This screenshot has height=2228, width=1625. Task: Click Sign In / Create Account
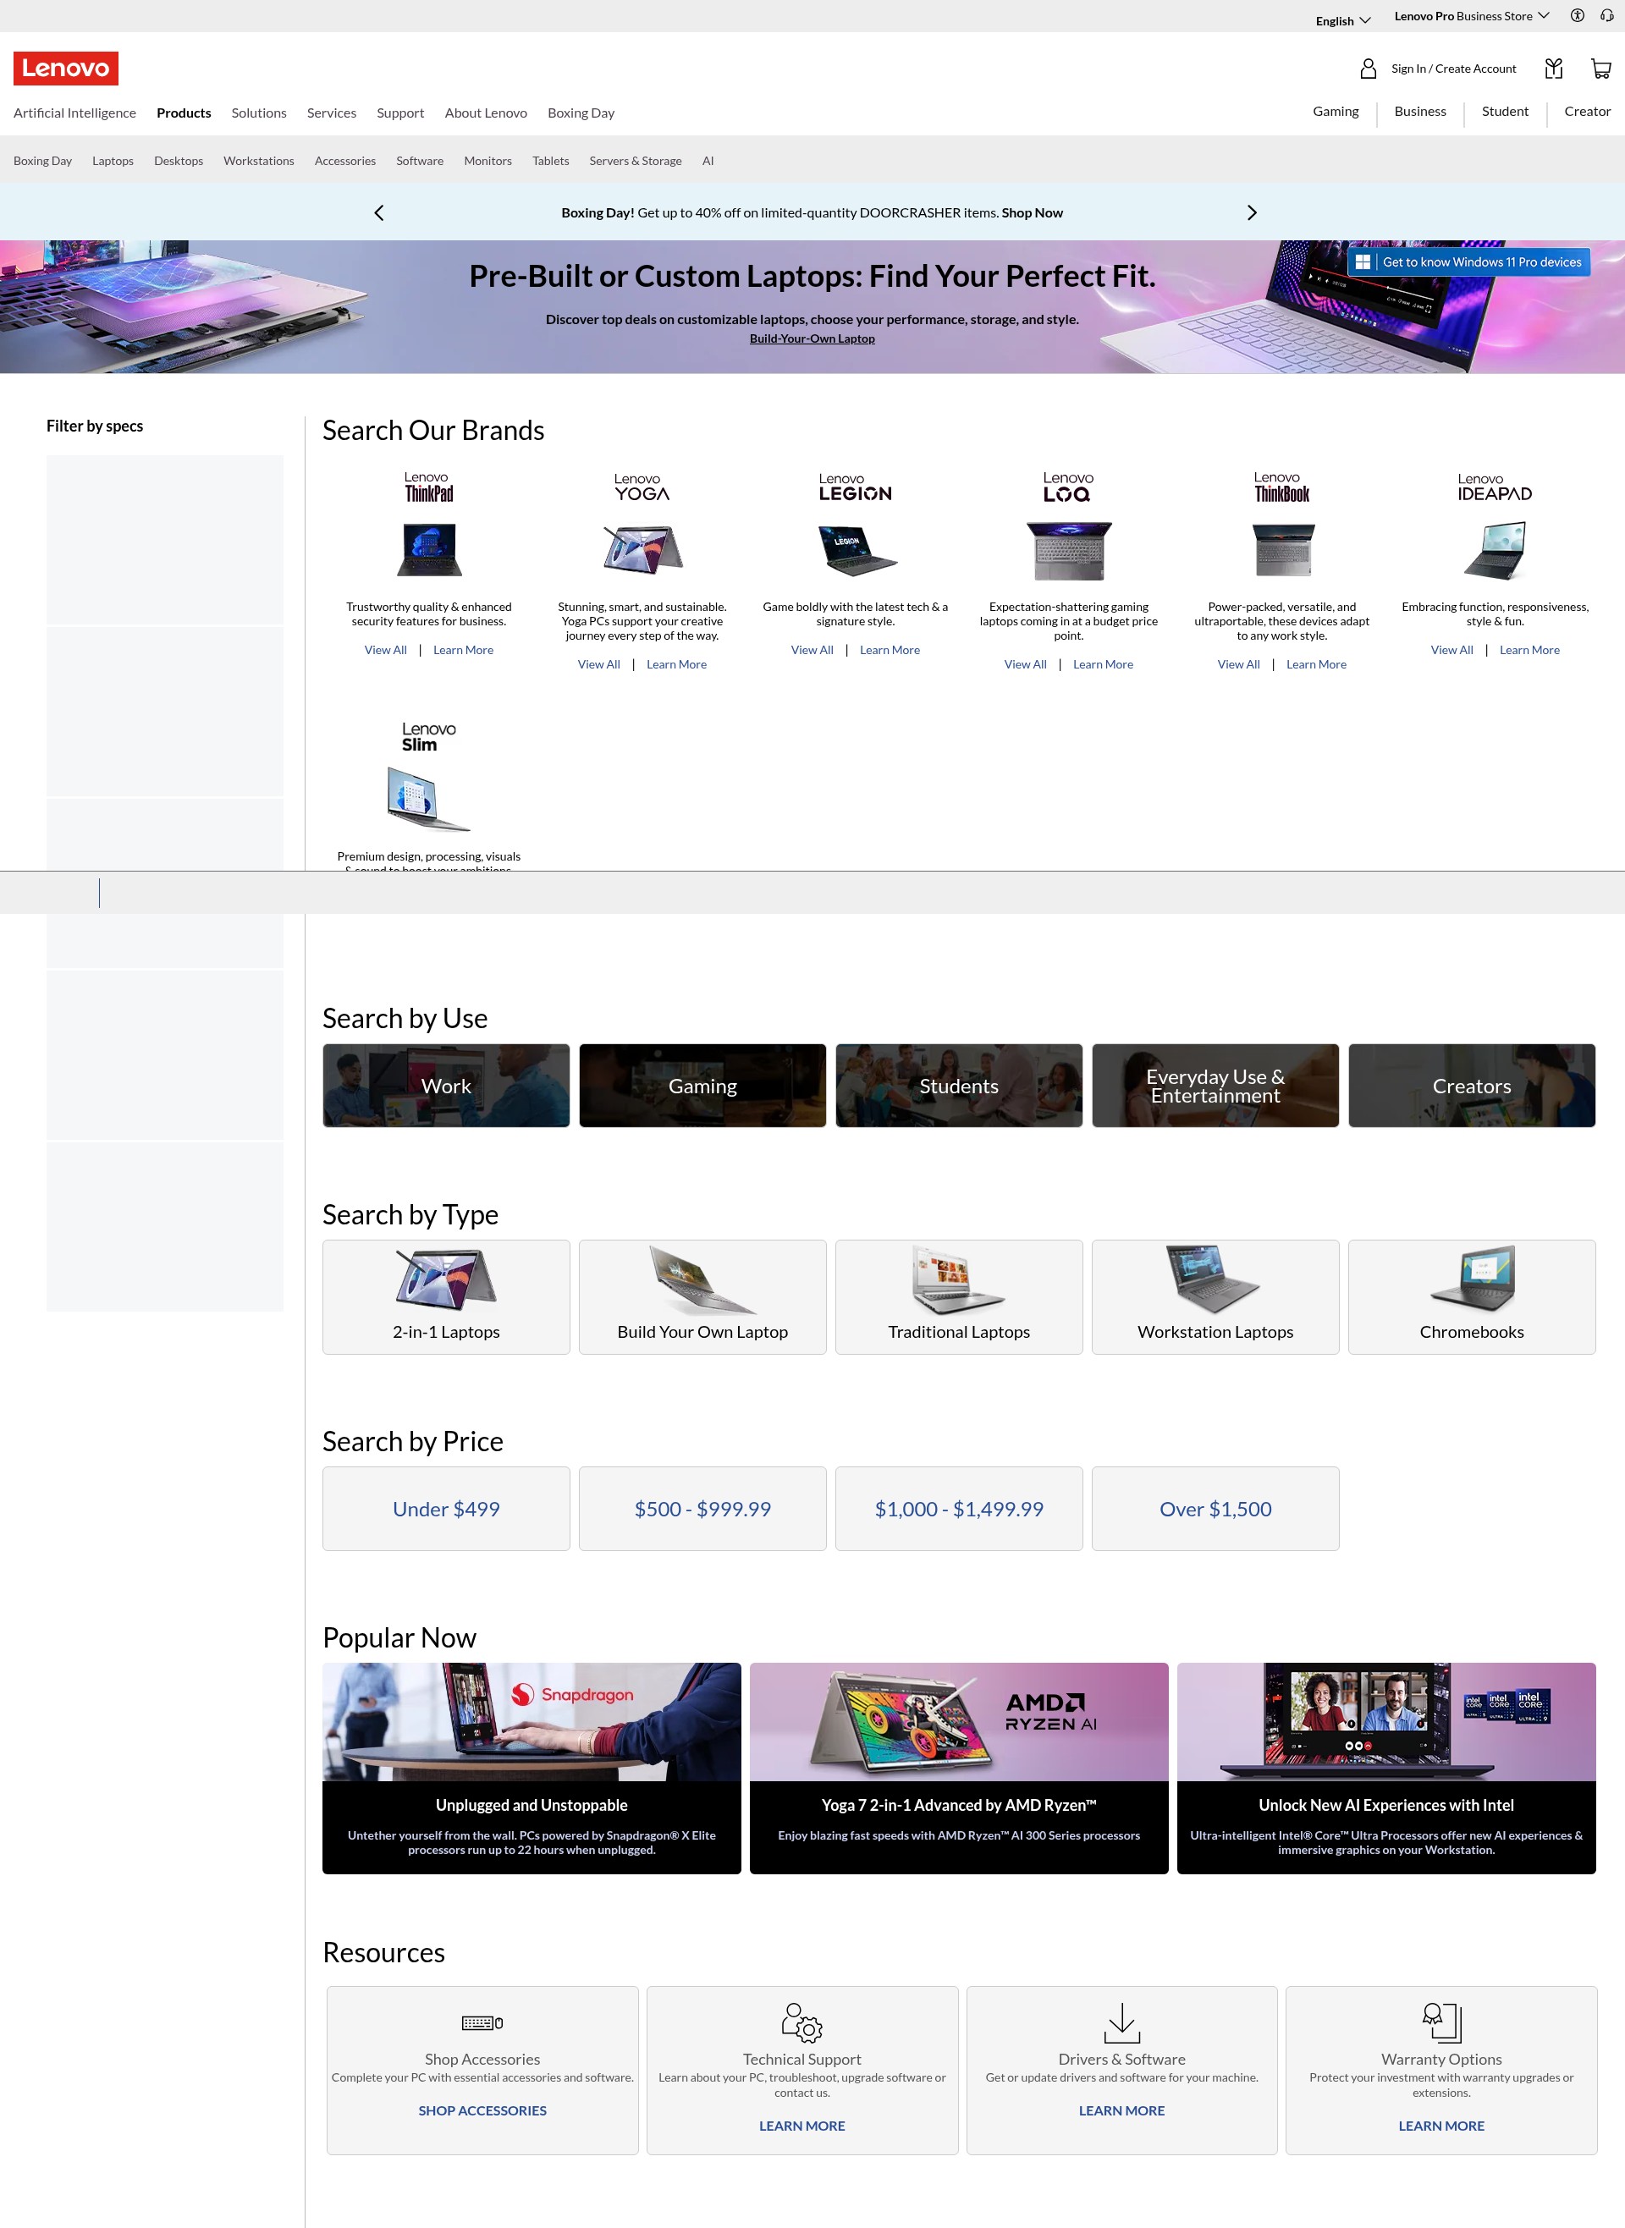point(1453,69)
